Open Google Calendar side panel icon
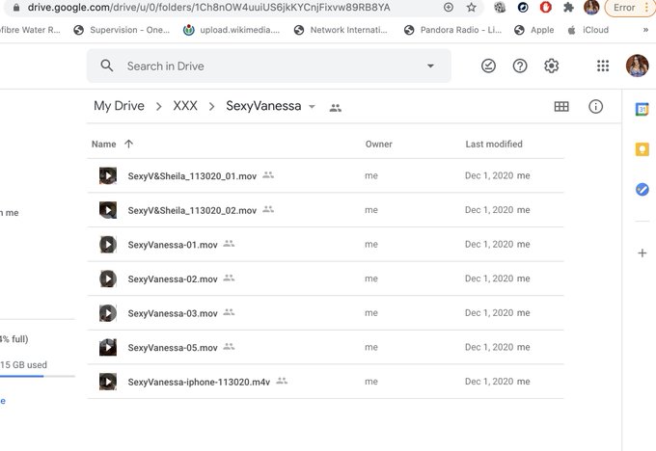Viewport: 656px width, 451px height. point(642,110)
